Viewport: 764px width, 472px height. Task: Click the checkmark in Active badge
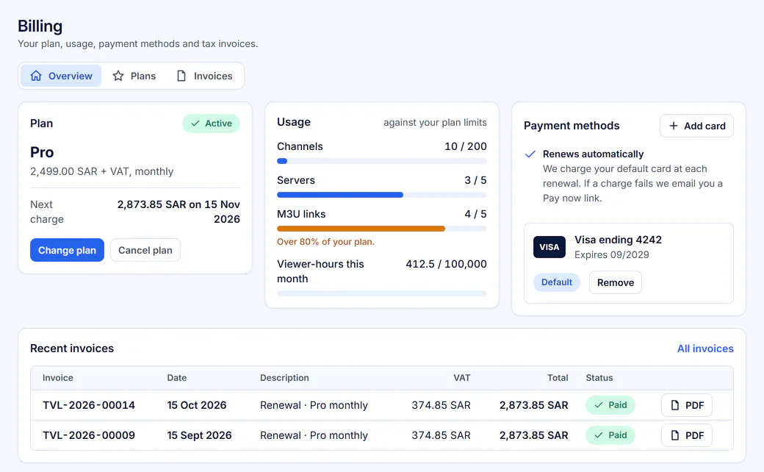coord(195,124)
